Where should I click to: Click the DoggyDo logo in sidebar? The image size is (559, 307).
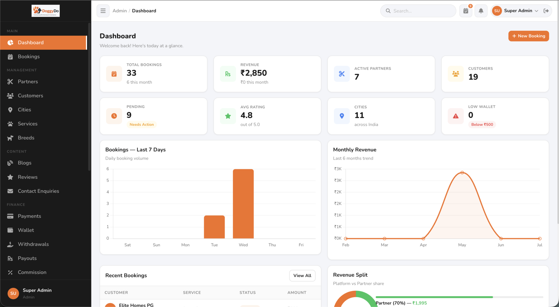(46, 11)
